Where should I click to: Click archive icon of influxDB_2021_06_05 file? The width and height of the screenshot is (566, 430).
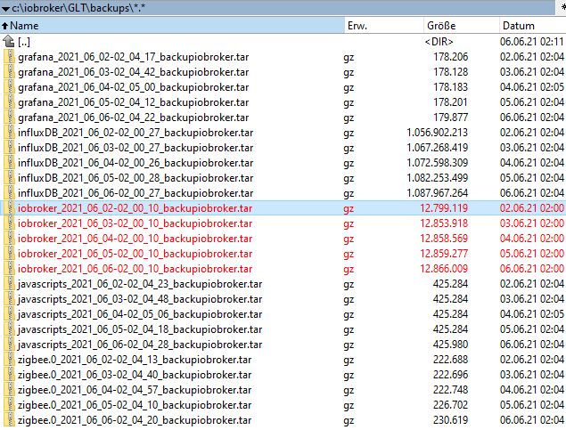[9, 178]
